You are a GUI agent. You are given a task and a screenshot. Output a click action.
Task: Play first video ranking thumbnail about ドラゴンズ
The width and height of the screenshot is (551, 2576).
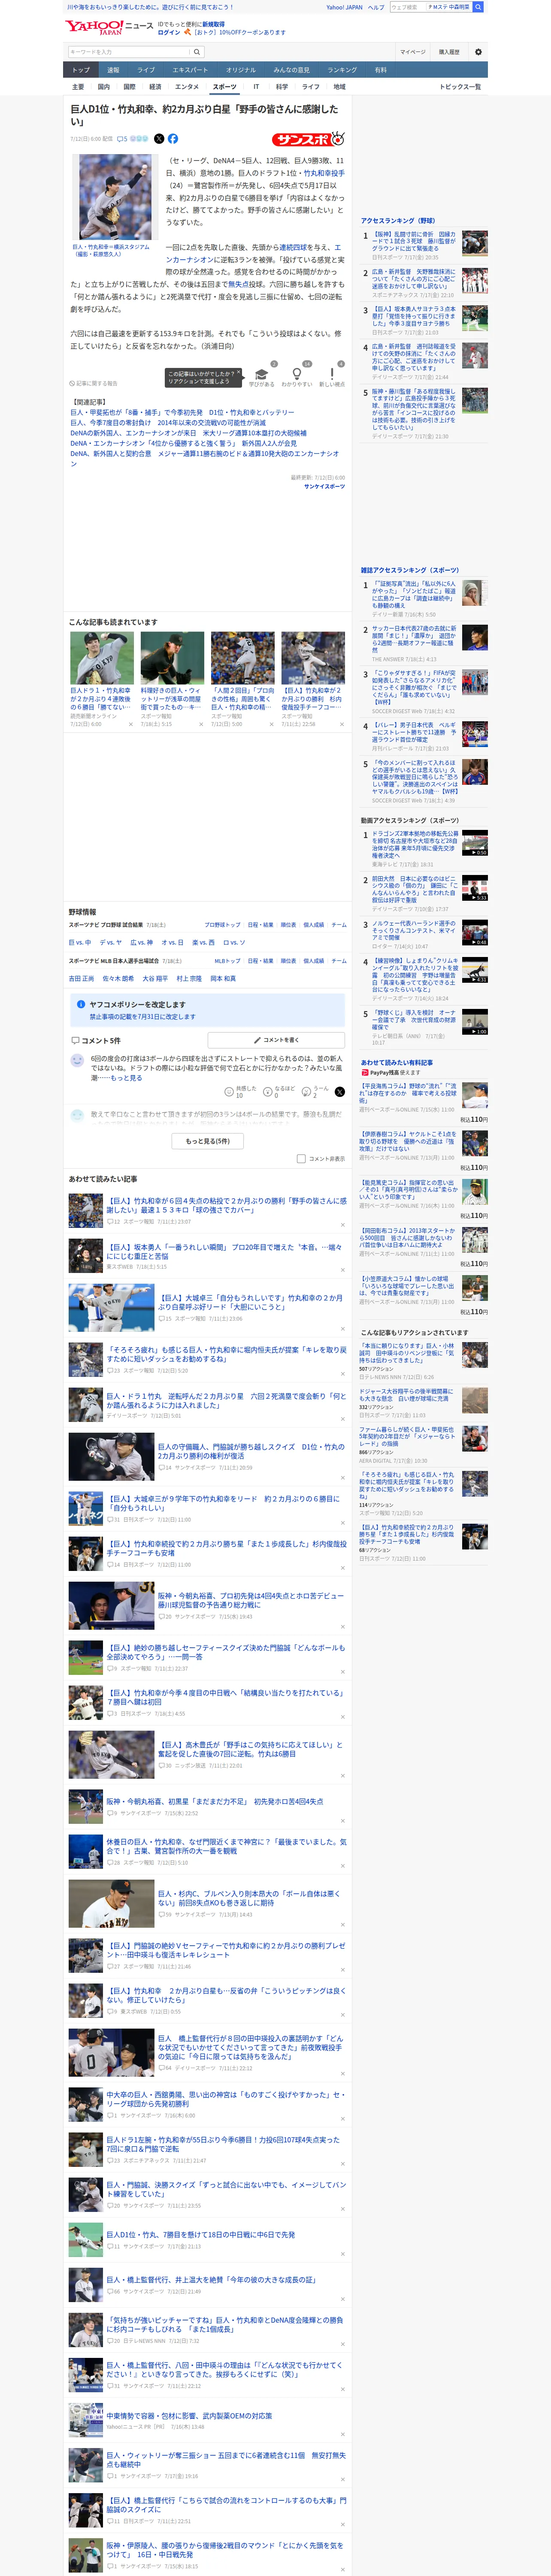coord(474,843)
